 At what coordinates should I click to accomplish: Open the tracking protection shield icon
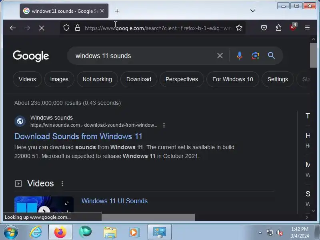coord(66,28)
